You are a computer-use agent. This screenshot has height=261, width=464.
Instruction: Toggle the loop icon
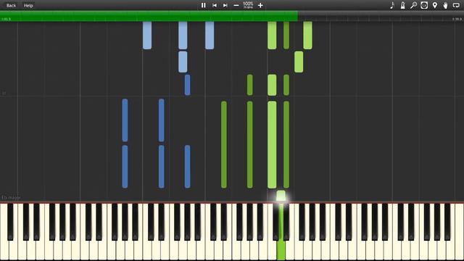click(456, 5)
